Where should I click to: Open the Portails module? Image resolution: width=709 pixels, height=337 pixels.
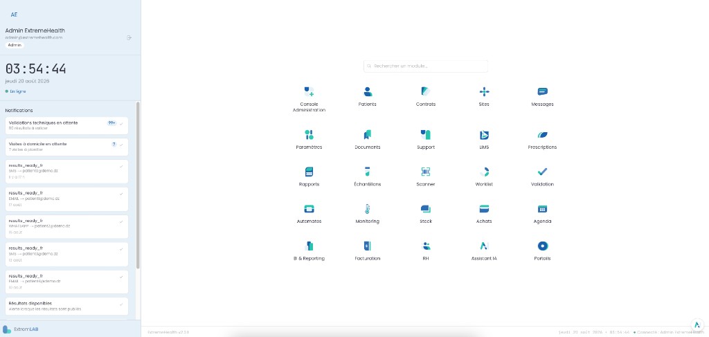[542, 251]
